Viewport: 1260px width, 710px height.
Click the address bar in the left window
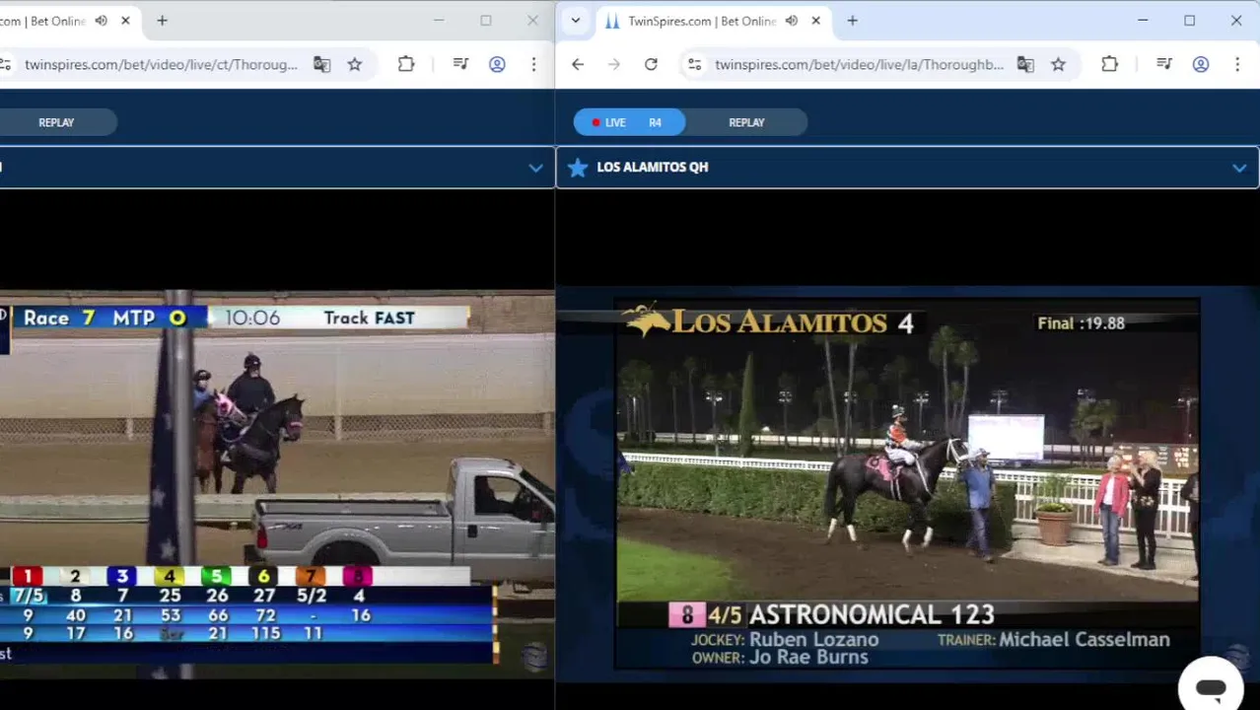click(x=160, y=64)
